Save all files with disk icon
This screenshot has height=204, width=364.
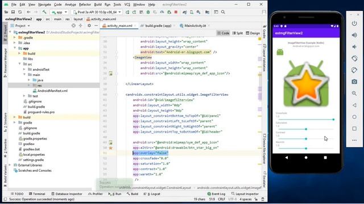(x=13, y=12)
